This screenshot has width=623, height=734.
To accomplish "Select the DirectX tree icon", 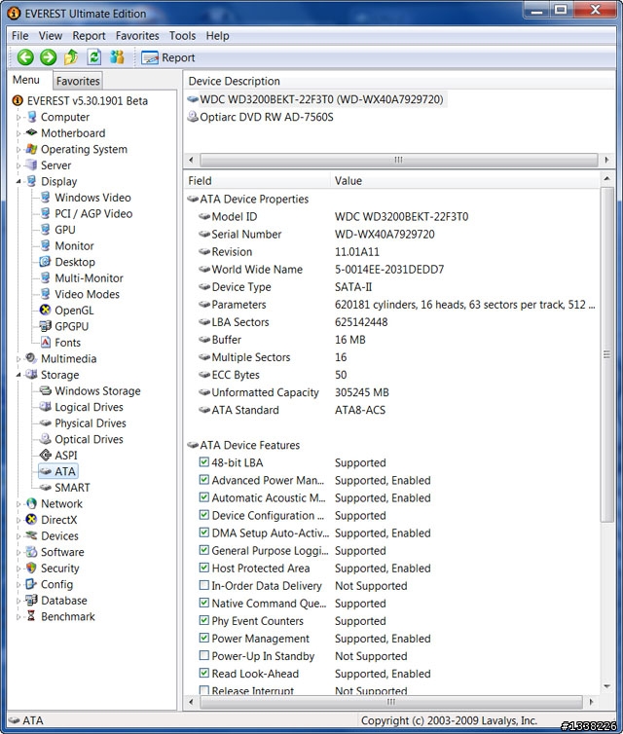I will (31, 519).
